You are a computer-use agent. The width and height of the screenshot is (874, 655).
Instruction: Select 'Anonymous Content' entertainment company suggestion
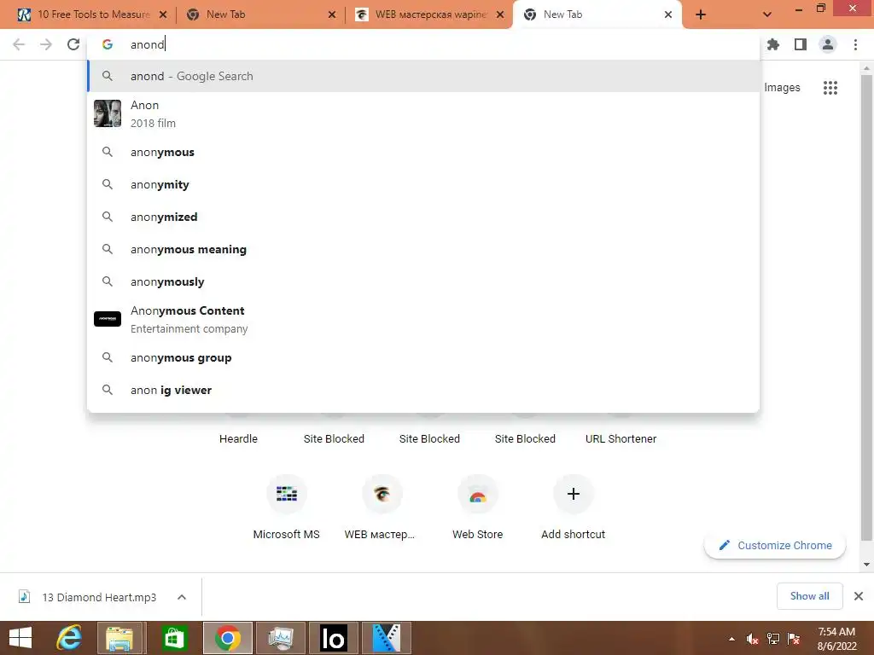423,319
